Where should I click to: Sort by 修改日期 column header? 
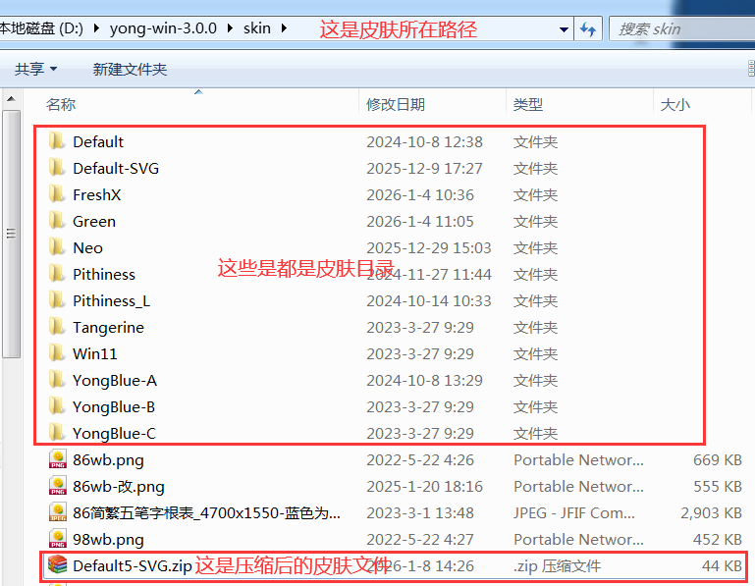[x=396, y=104]
